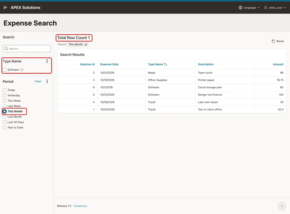Click the Reset circular arrow icon

[273, 41]
